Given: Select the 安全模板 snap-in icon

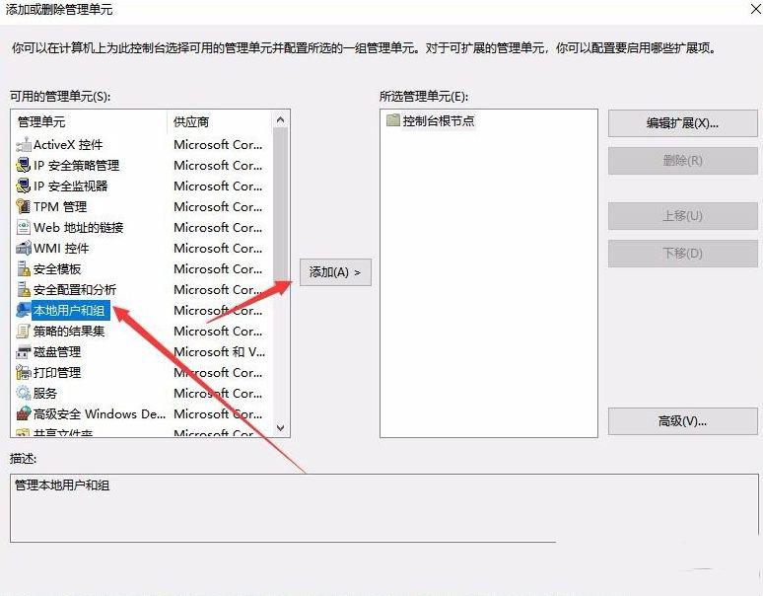Looking at the screenshot, I should [x=24, y=269].
